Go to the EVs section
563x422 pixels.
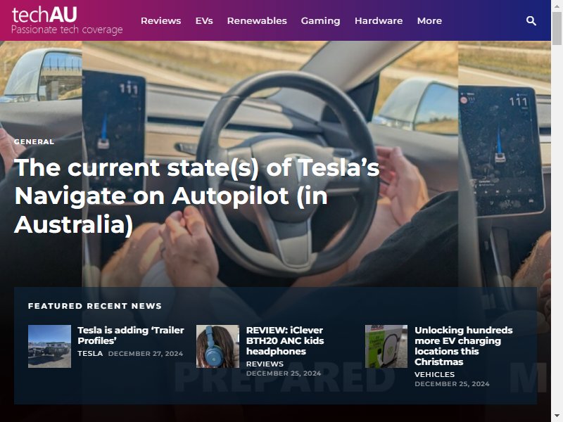pos(204,21)
